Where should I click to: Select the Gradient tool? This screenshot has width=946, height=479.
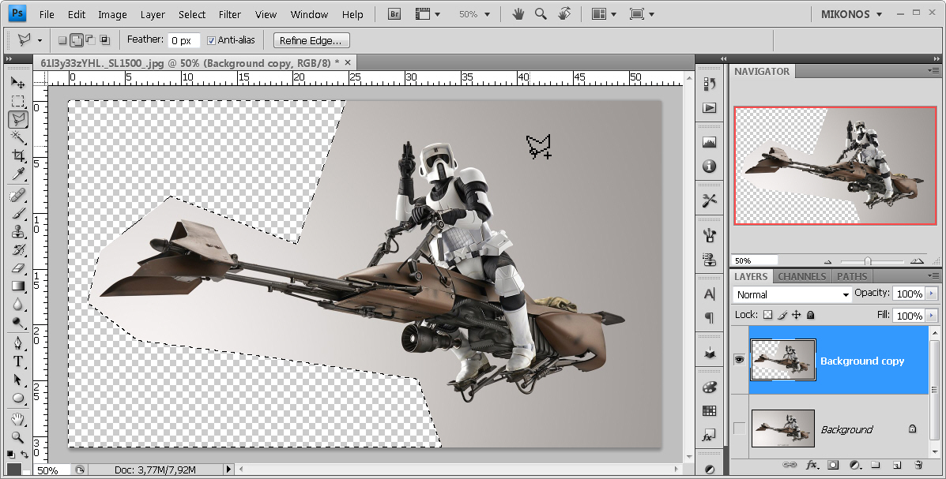[x=17, y=286]
